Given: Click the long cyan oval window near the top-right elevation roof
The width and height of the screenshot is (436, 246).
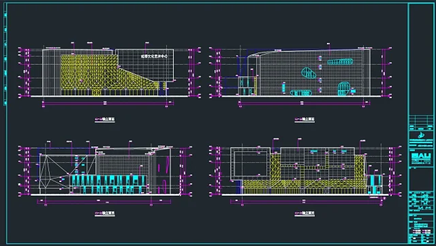Looking at the screenshot, I should click(x=340, y=62).
